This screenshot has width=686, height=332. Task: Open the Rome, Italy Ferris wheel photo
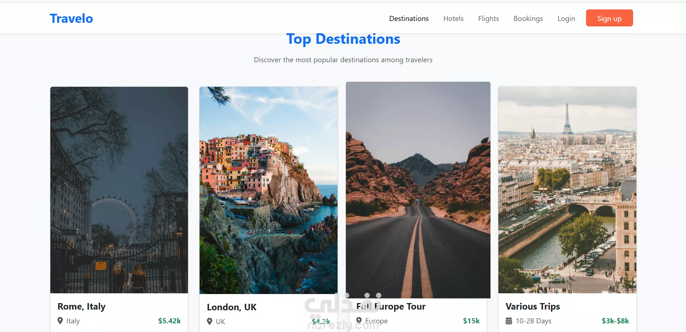[x=119, y=190]
